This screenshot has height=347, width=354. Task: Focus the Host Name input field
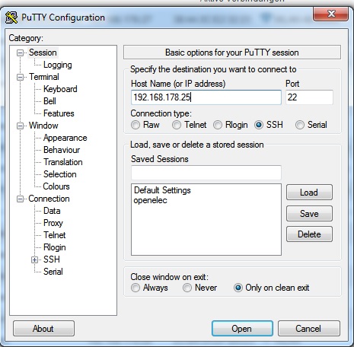206,97
